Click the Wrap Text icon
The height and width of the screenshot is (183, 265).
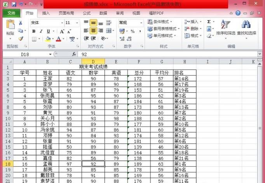point(109,22)
